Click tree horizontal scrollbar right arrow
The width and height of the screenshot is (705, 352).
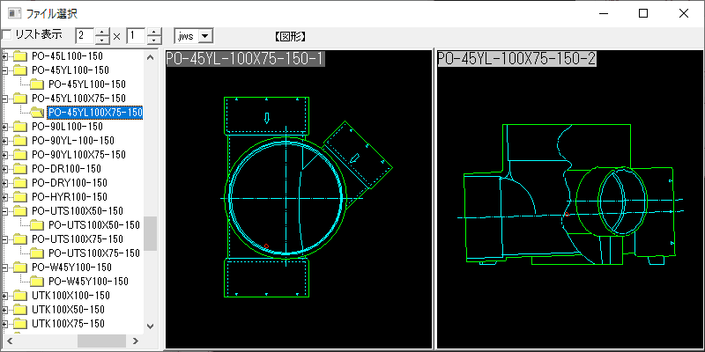136,341
